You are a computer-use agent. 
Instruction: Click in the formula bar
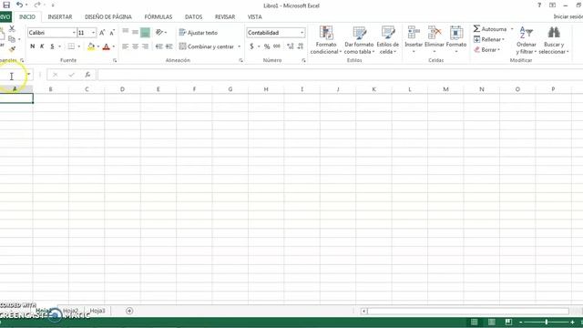340,75
